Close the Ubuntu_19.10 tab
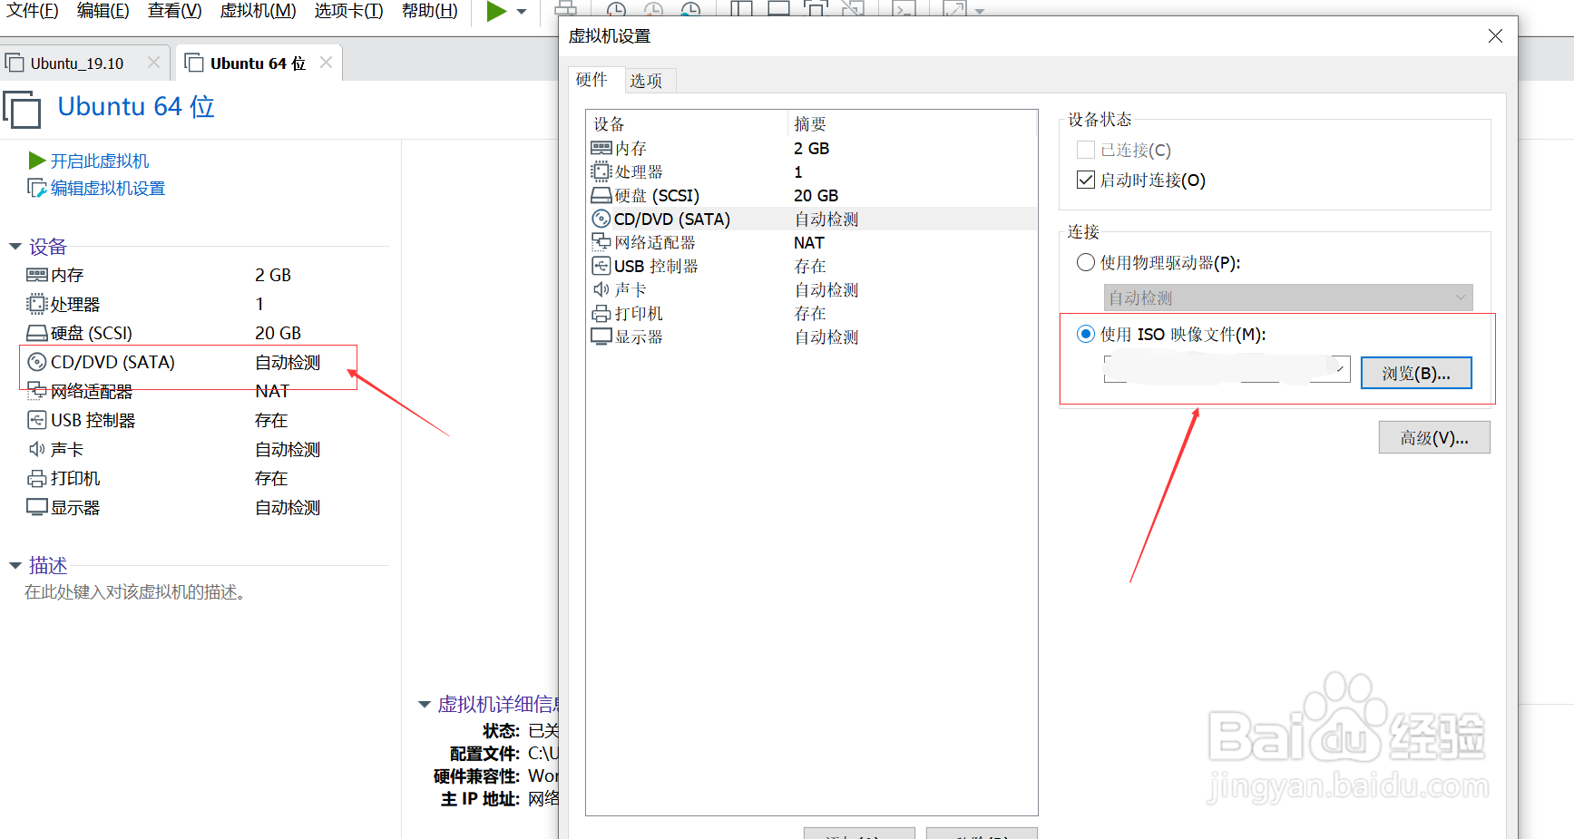The height and width of the screenshot is (839, 1574). coord(153,63)
